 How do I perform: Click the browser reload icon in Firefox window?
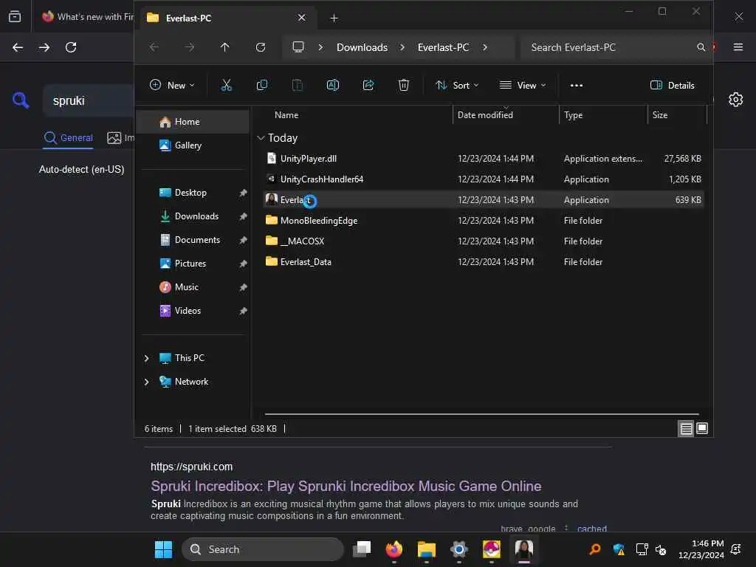pos(71,47)
